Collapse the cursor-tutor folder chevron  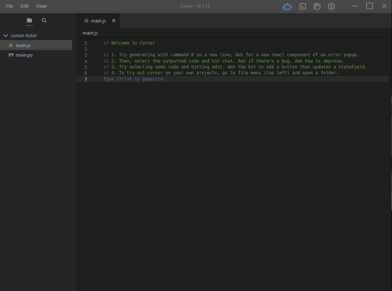[6, 35]
